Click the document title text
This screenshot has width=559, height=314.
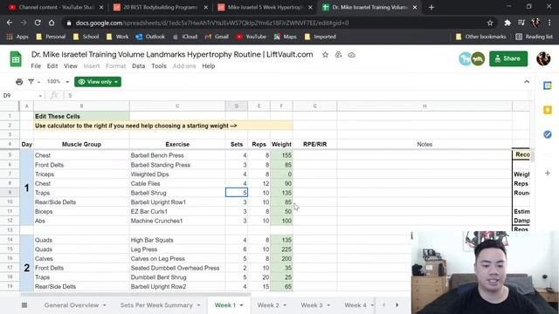coord(172,54)
